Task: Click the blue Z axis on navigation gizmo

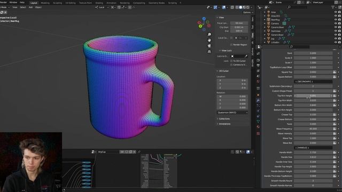Action: point(204,19)
